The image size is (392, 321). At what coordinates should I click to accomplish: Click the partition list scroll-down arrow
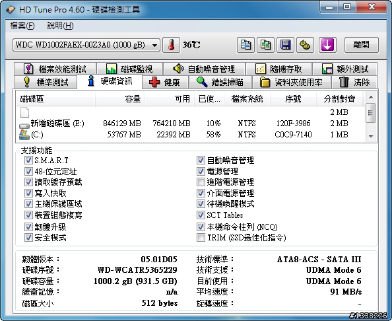[x=371, y=136]
